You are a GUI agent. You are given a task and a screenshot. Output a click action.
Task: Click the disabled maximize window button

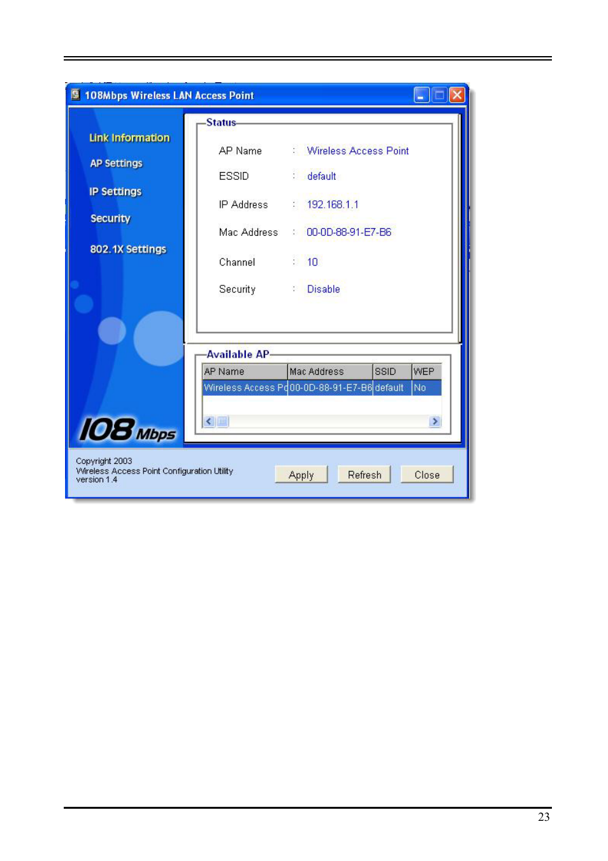coord(439,95)
